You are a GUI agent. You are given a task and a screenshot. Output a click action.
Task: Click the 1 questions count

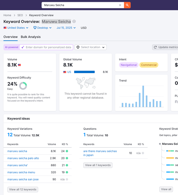(x=84, y=135)
